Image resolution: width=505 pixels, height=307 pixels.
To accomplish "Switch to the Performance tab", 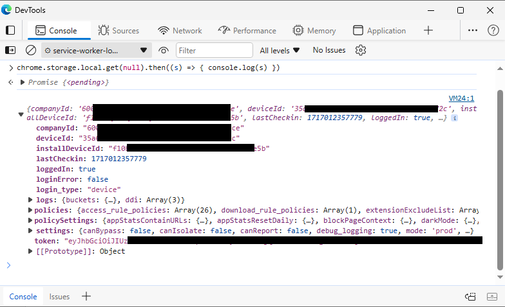I will tap(247, 31).
